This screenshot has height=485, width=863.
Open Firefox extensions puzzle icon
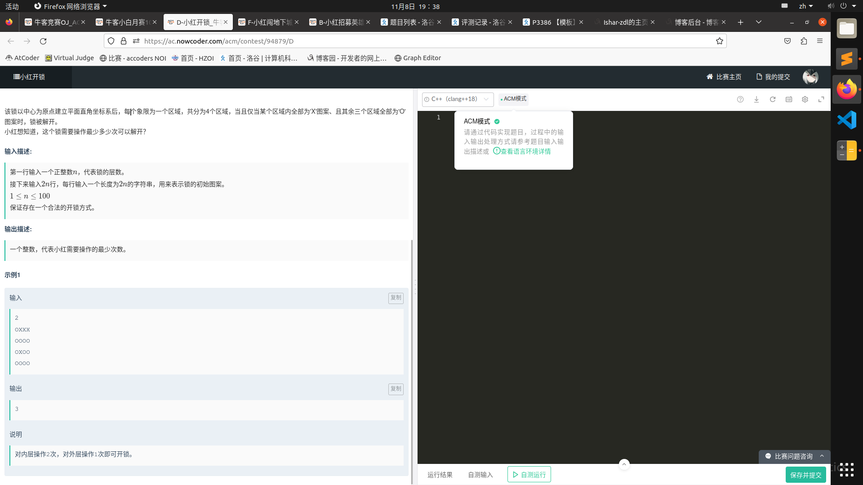point(804,41)
